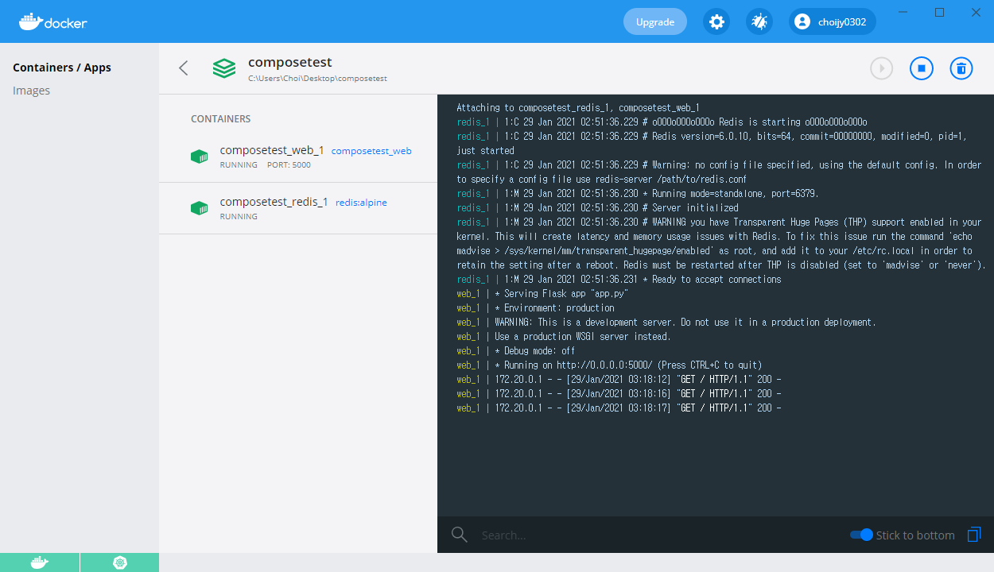This screenshot has width=994, height=572.
Task: Toggle the Stick to bottom switch
Action: coord(861,535)
